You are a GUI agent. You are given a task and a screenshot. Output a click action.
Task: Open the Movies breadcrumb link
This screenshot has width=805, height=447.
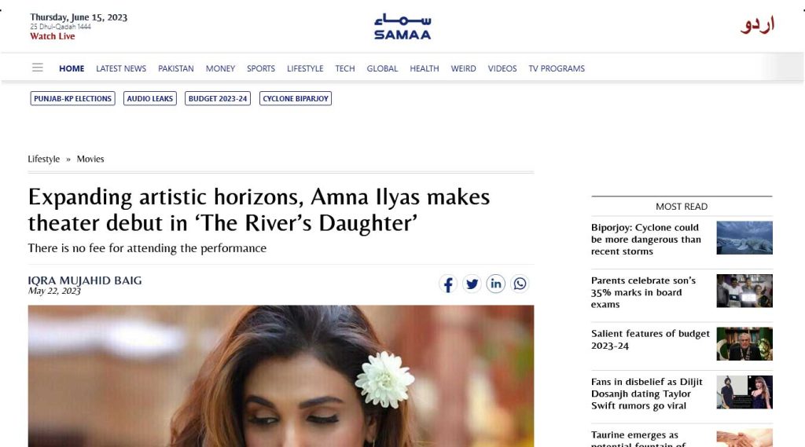pyautogui.click(x=90, y=159)
